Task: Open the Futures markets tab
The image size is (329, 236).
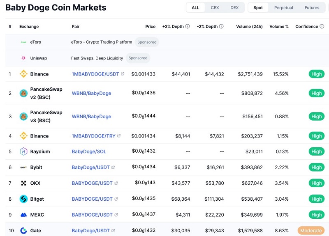Action: (312, 7)
